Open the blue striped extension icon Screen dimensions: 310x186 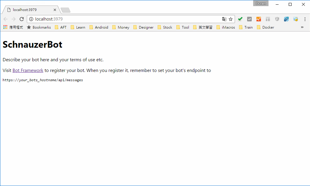[x=286, y=19]
